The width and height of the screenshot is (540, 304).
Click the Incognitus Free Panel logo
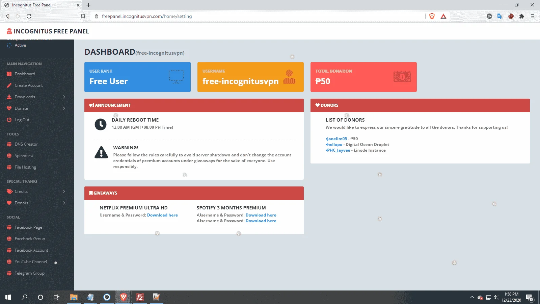48,31
